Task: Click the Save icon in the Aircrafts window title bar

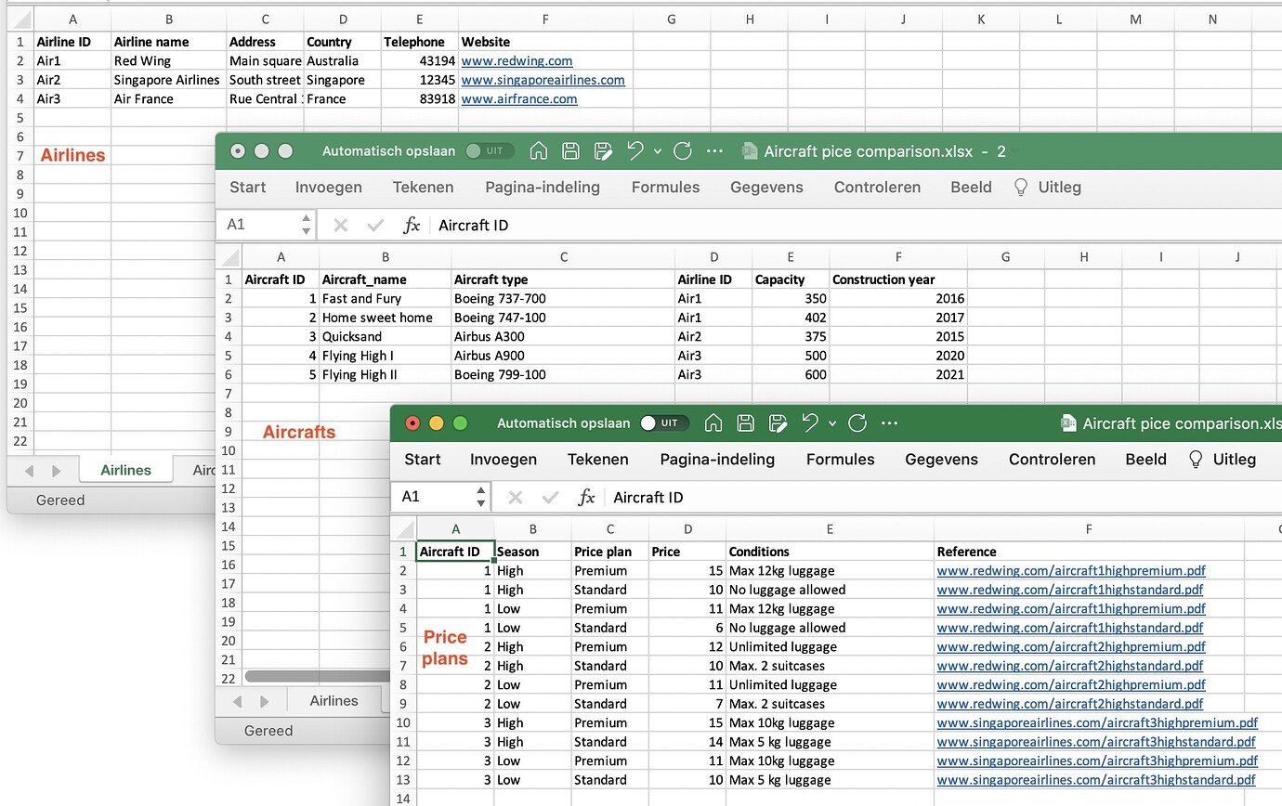Action: click(570, 151)
